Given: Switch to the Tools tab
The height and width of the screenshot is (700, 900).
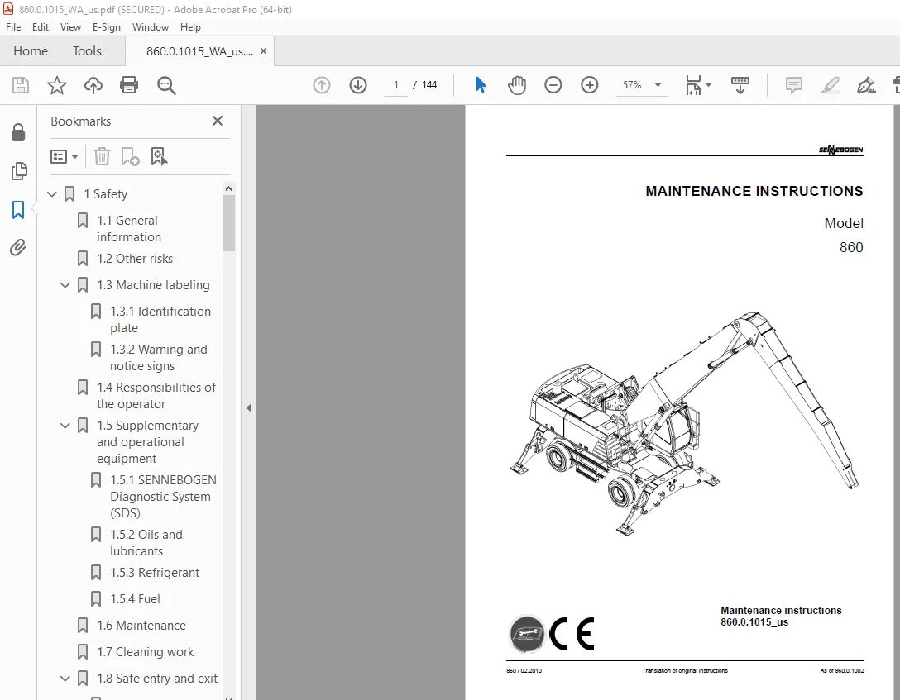Looking at the screenshot, I should pos(87,51).
